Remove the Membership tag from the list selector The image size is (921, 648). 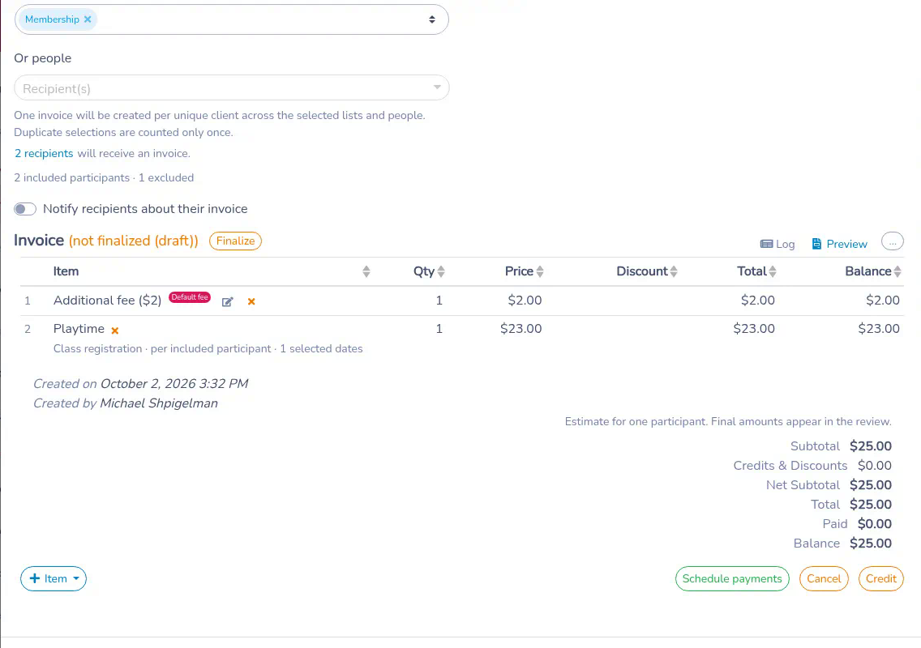88,19
